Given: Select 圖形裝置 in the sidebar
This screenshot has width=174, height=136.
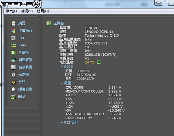Looking at the screenshot, I should (x=25, y=60).
